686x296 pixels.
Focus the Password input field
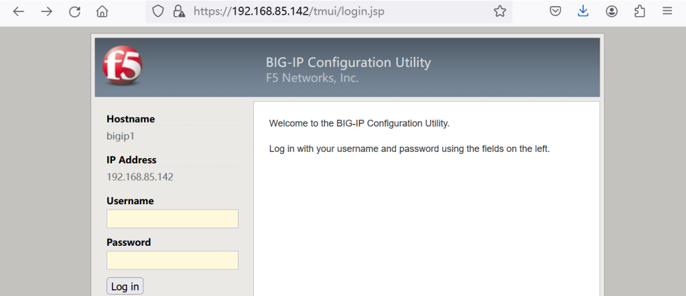(172, 260)
